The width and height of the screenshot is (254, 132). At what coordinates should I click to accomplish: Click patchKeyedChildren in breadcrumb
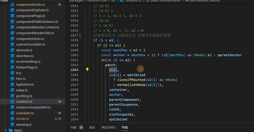[x=205, y=1]
